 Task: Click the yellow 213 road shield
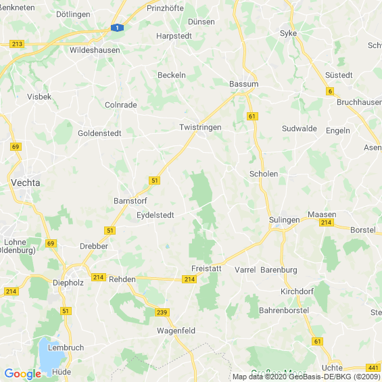click(x=17, y=44)
